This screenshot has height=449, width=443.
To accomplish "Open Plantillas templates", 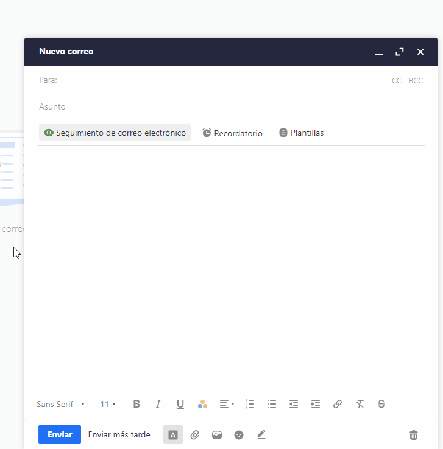I will (x=302, y=133).
